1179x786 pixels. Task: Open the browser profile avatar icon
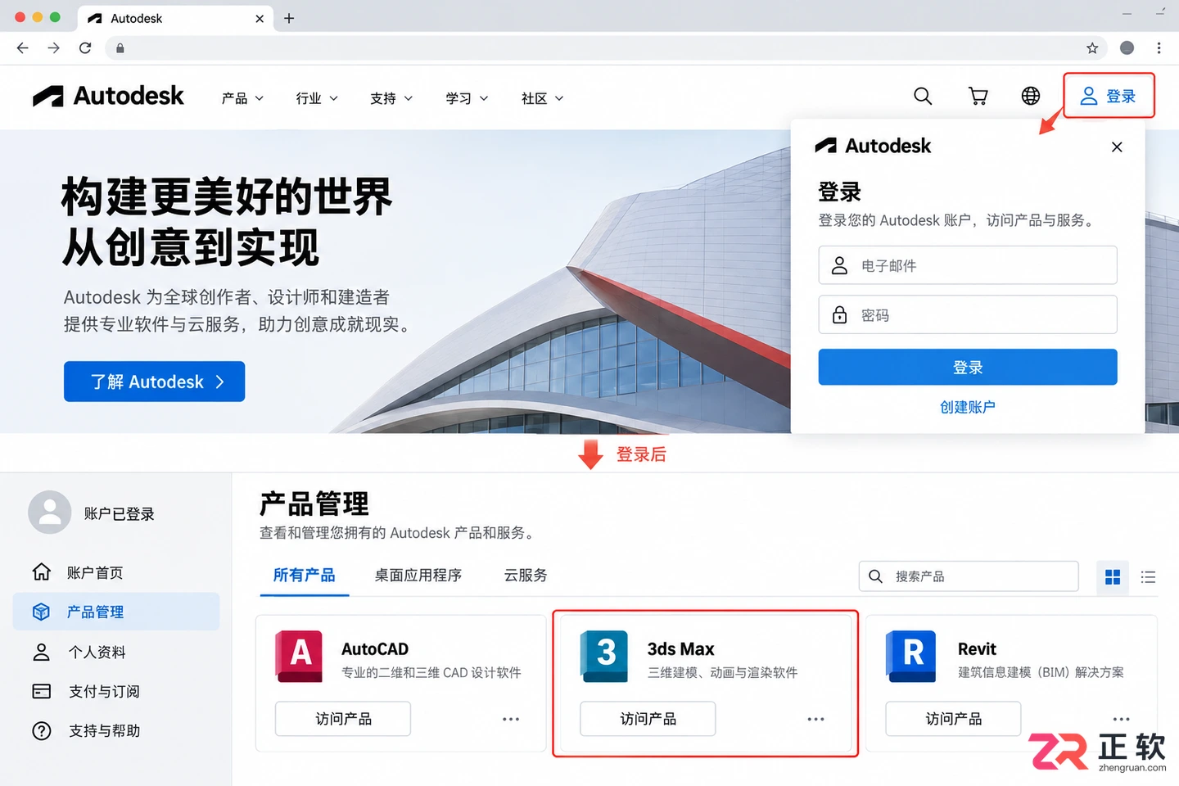(x=1127, y=48)
